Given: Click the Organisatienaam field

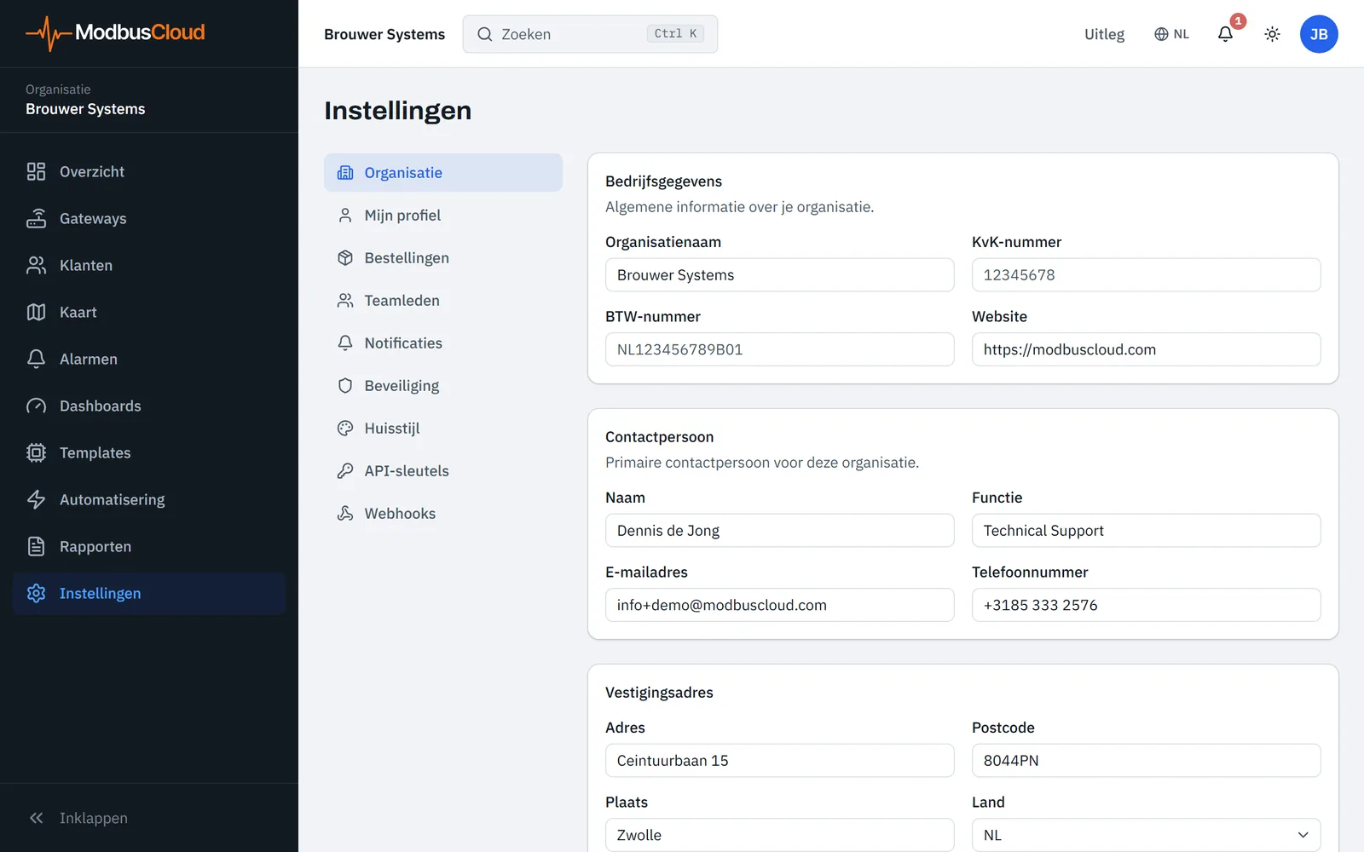Looking at the screenshot, I should click(x=779, y=275).
